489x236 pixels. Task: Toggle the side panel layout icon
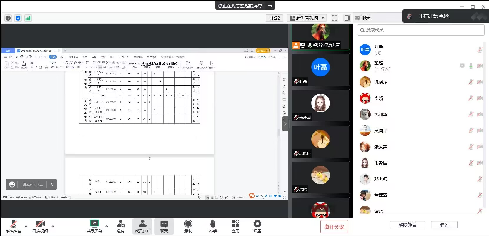(x=347, y=18)
